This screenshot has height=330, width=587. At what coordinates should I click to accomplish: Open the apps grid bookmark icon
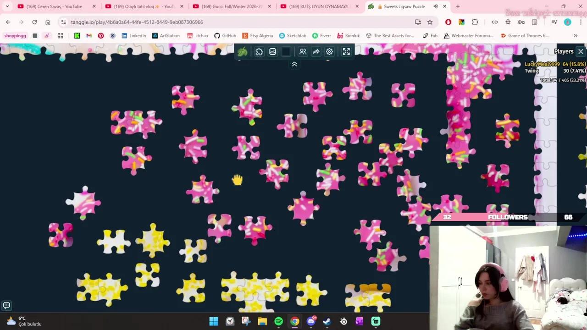60,36
